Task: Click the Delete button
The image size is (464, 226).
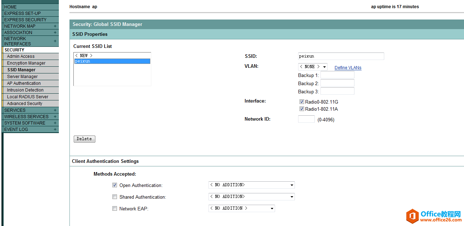Action: (x=84, y=139)
